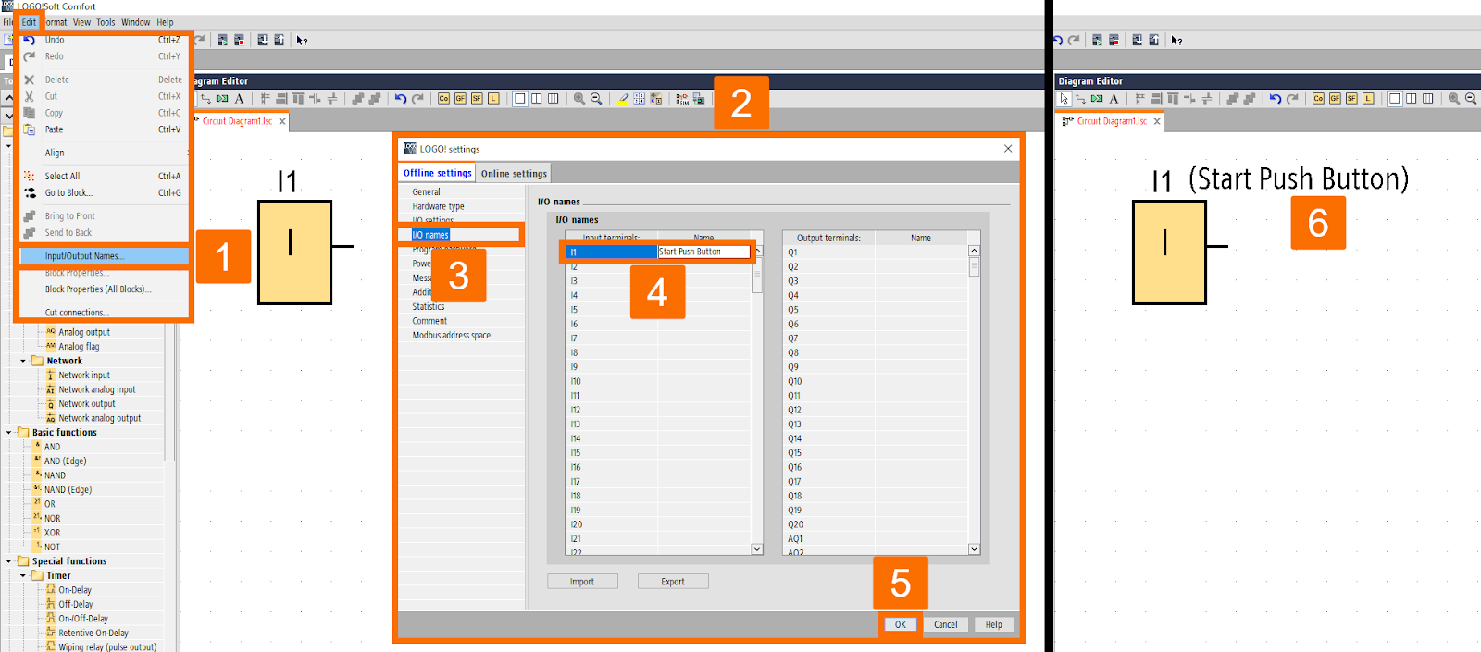This screenshot has width=1481, height=652.
Task: Open the Co constants block button, left editor
Action: [x=443, y=99]
